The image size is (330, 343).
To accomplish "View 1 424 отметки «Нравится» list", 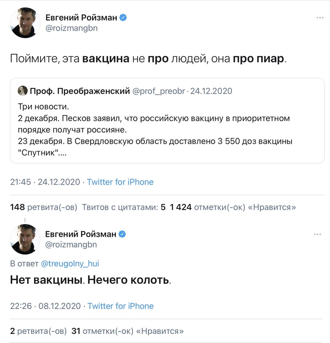I will (x=233, y=207).
